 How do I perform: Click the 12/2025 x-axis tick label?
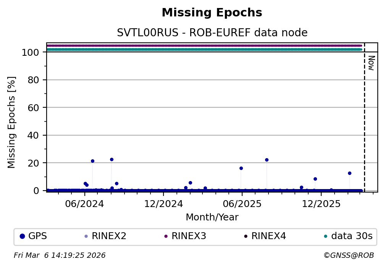click(x=321, y=204)
